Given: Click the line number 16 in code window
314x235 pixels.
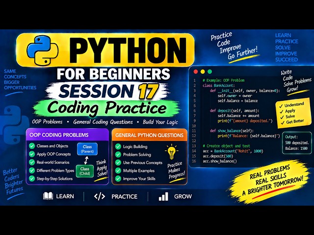Looking at the screenshot, I should [194, 161].
